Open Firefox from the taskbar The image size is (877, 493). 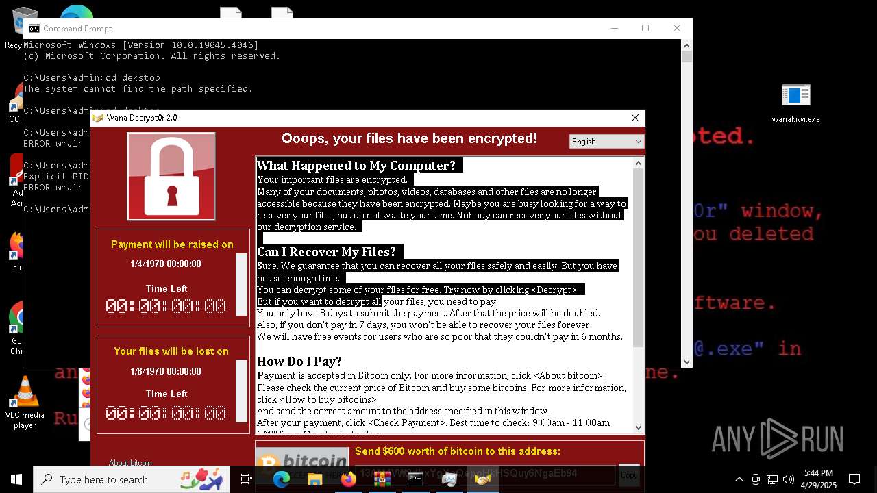tap(349, 479)
